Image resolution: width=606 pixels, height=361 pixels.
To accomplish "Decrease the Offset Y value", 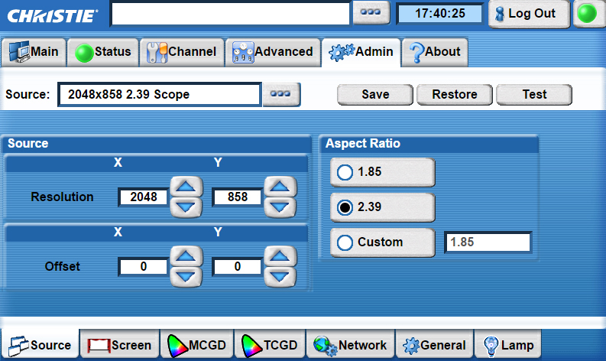I will tap(280, 276).
